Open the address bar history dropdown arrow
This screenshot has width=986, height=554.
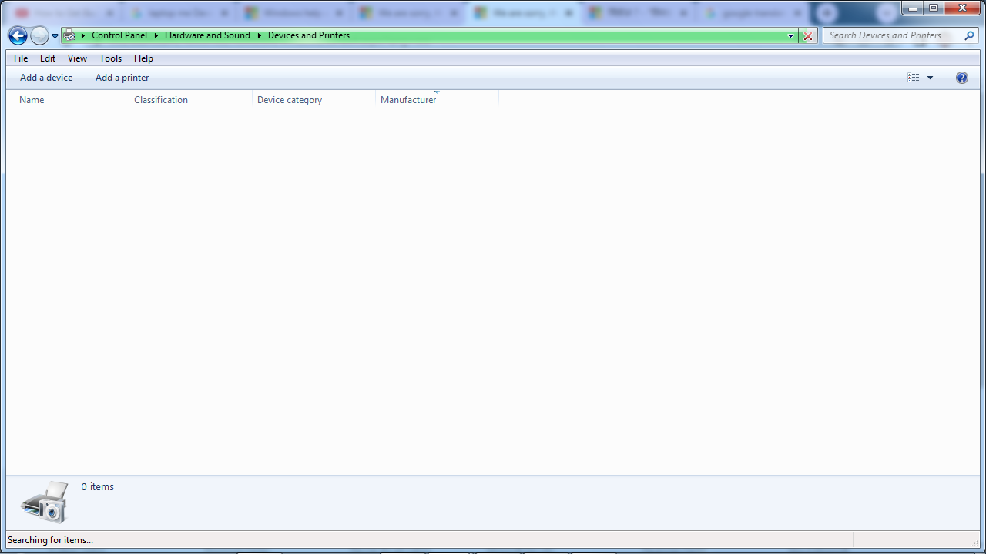[x=790, y=35]
